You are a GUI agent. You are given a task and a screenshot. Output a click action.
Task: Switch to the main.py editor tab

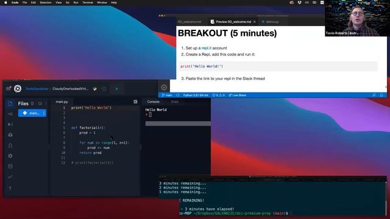pos(62,102)
